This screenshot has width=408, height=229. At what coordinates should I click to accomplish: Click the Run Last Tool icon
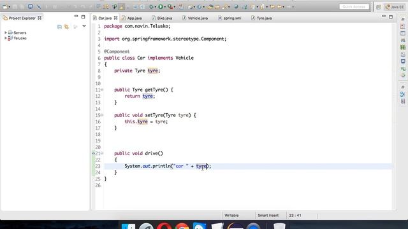(170, 7)
